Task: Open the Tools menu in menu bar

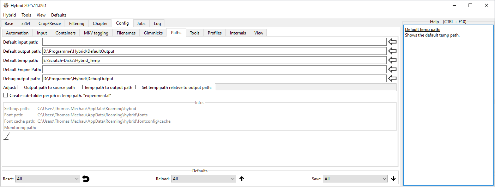Action: click(26, 15)
